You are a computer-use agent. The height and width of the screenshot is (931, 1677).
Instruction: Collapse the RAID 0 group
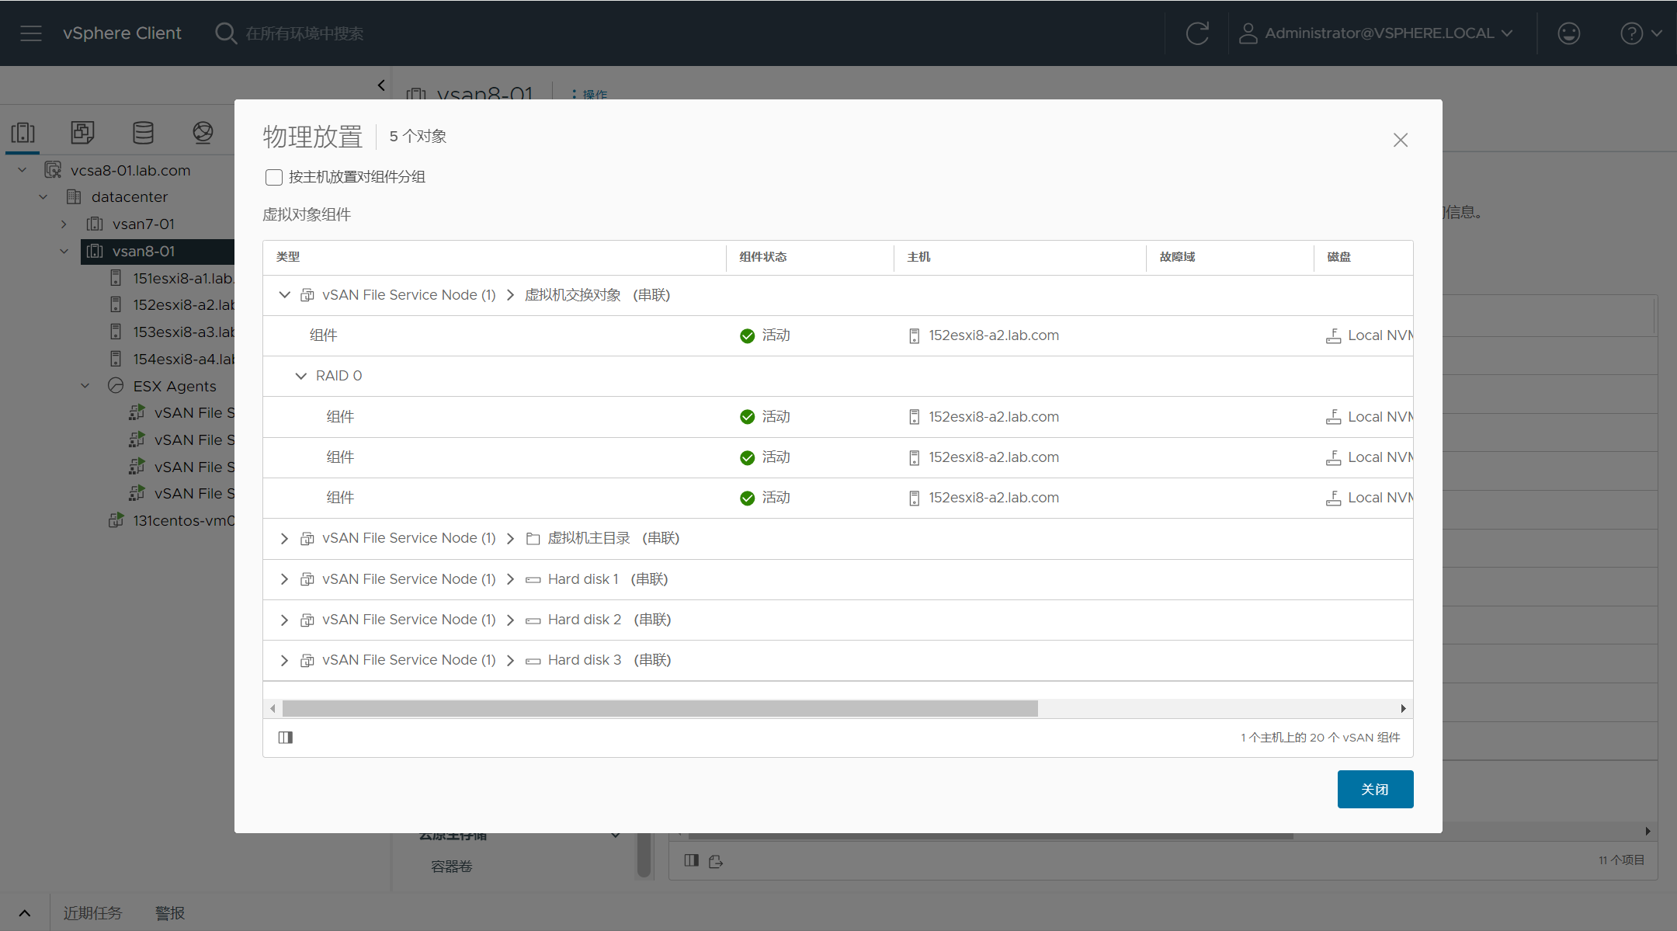tap(300, 376)
